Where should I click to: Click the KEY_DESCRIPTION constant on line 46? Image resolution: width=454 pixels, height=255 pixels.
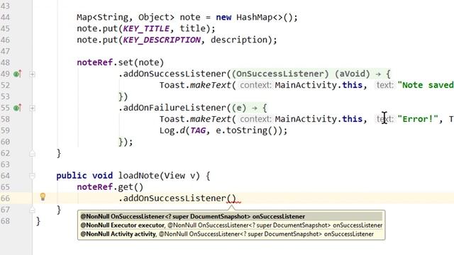tap(162, 40)
